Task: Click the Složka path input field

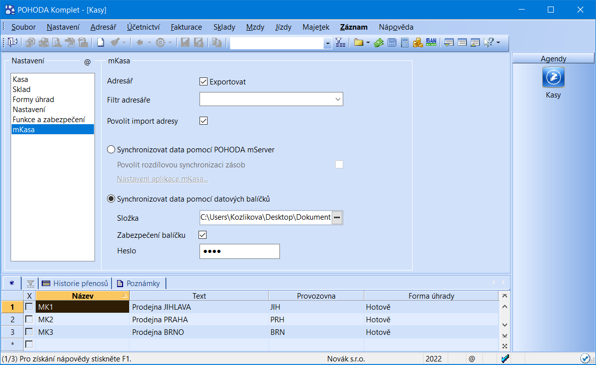Action: (x=266, y=217)
